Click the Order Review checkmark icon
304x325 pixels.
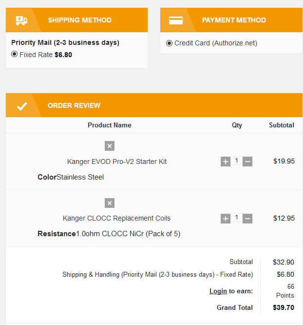tap(22, 106)
